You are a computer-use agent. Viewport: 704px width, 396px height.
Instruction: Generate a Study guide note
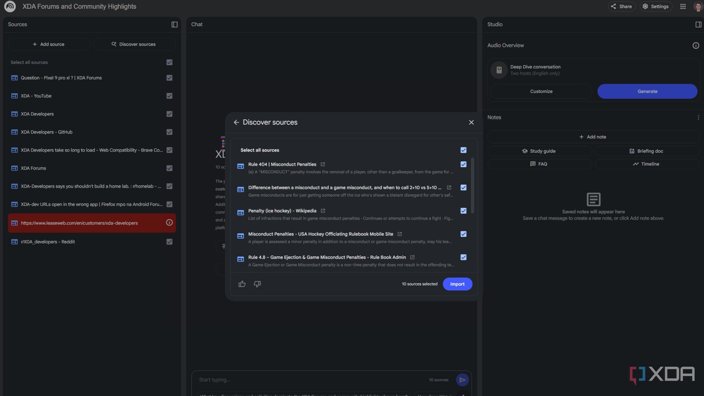[x=539, y=151]
